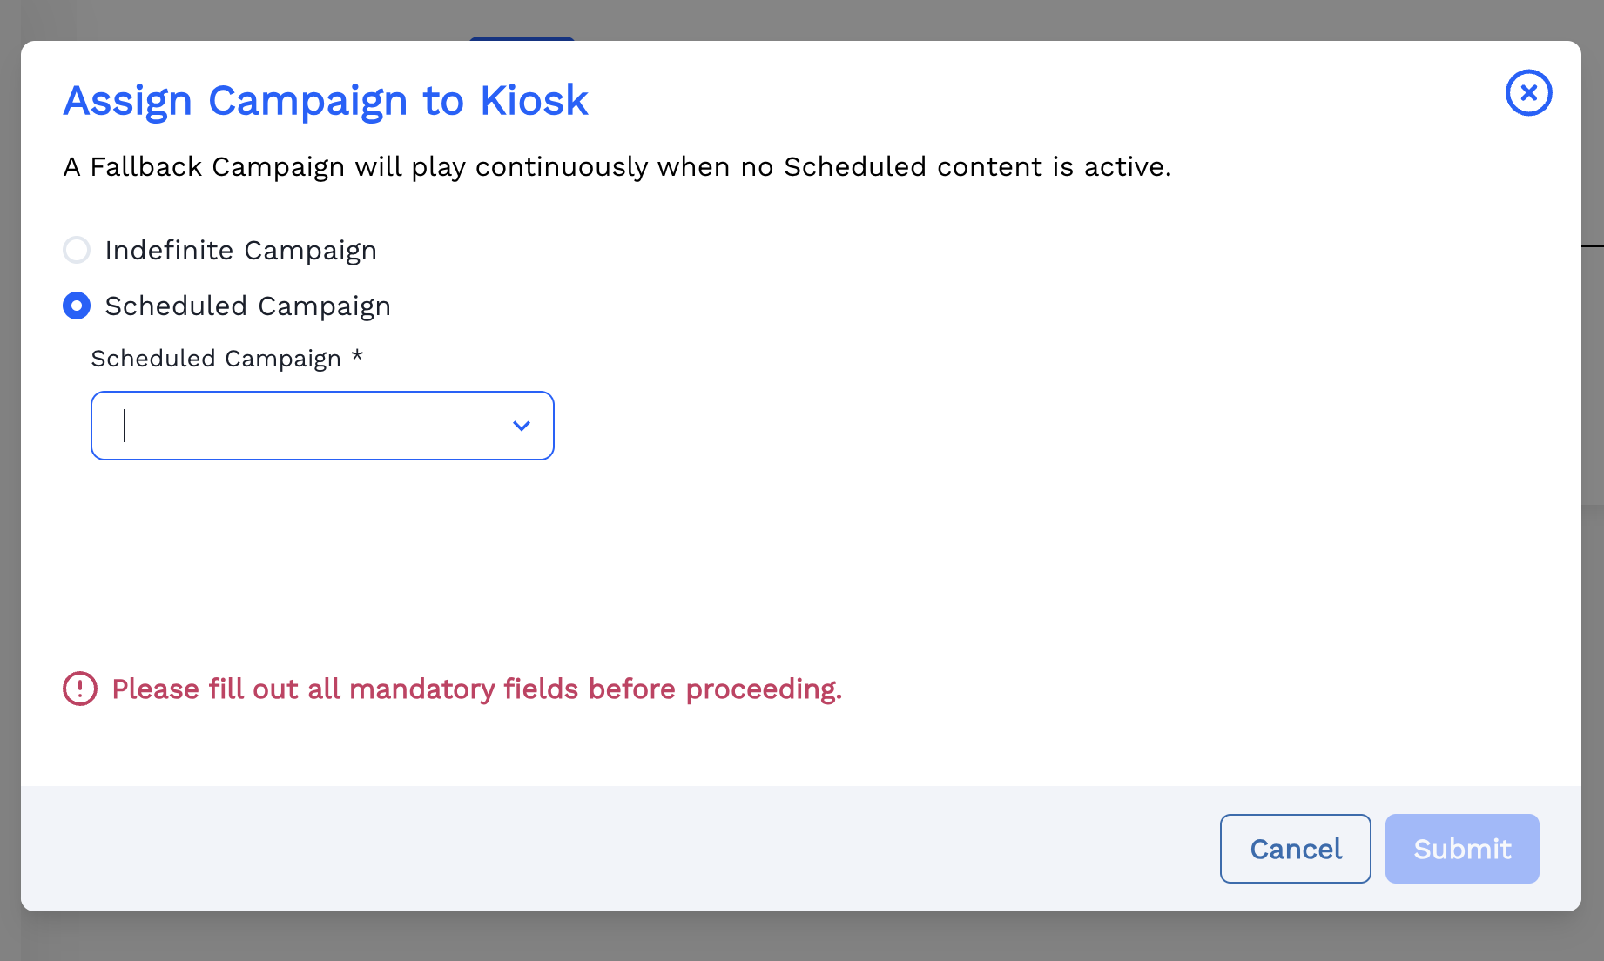Click the red warning exclamation icon
The image size is (1604, 961).
pos(80,689)
